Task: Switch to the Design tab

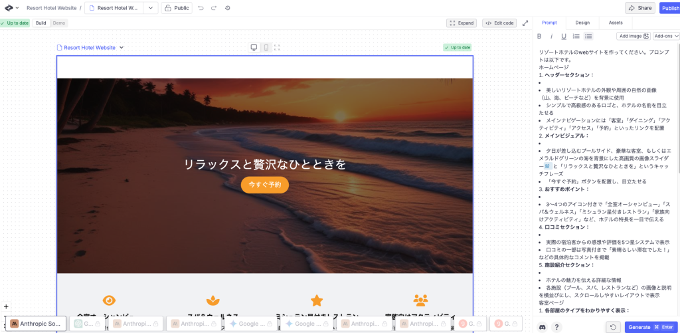Action: pos(582,23)
